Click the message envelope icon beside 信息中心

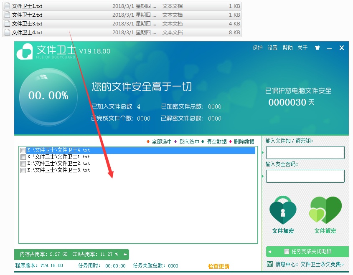[x=270, y=264]
